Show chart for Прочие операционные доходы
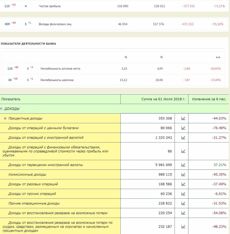 pos(183,203)
